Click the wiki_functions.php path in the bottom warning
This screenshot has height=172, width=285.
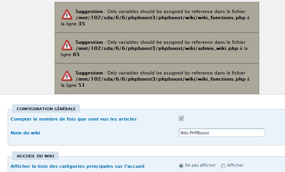(160, 79)
